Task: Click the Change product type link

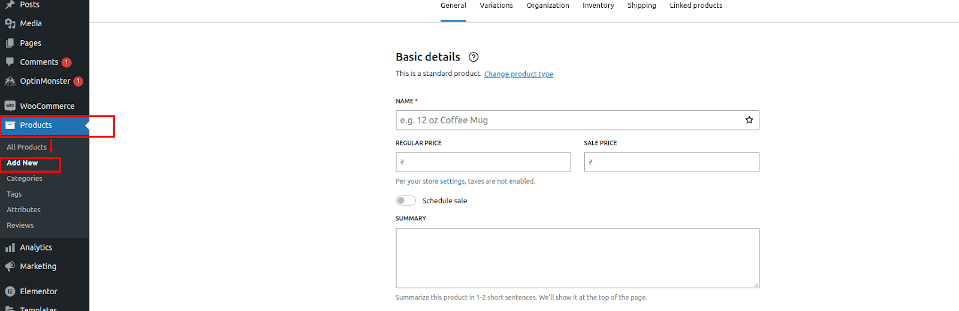Action: click(518, 74)
